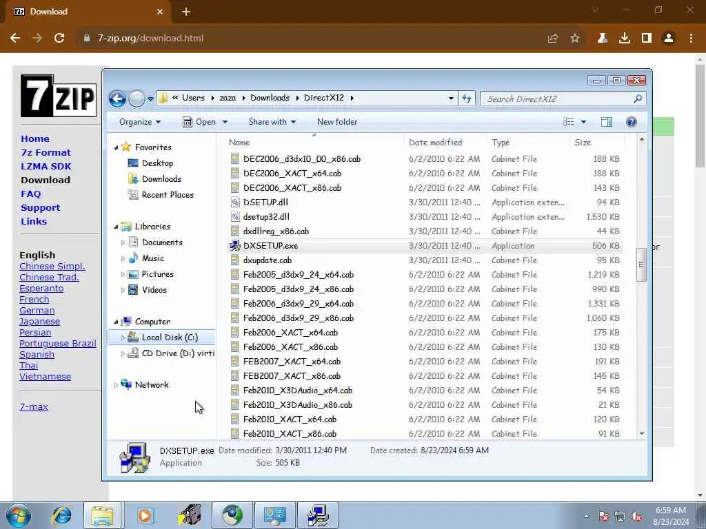Click the Explorer Back navigation arrow

[x=117, y=98]
